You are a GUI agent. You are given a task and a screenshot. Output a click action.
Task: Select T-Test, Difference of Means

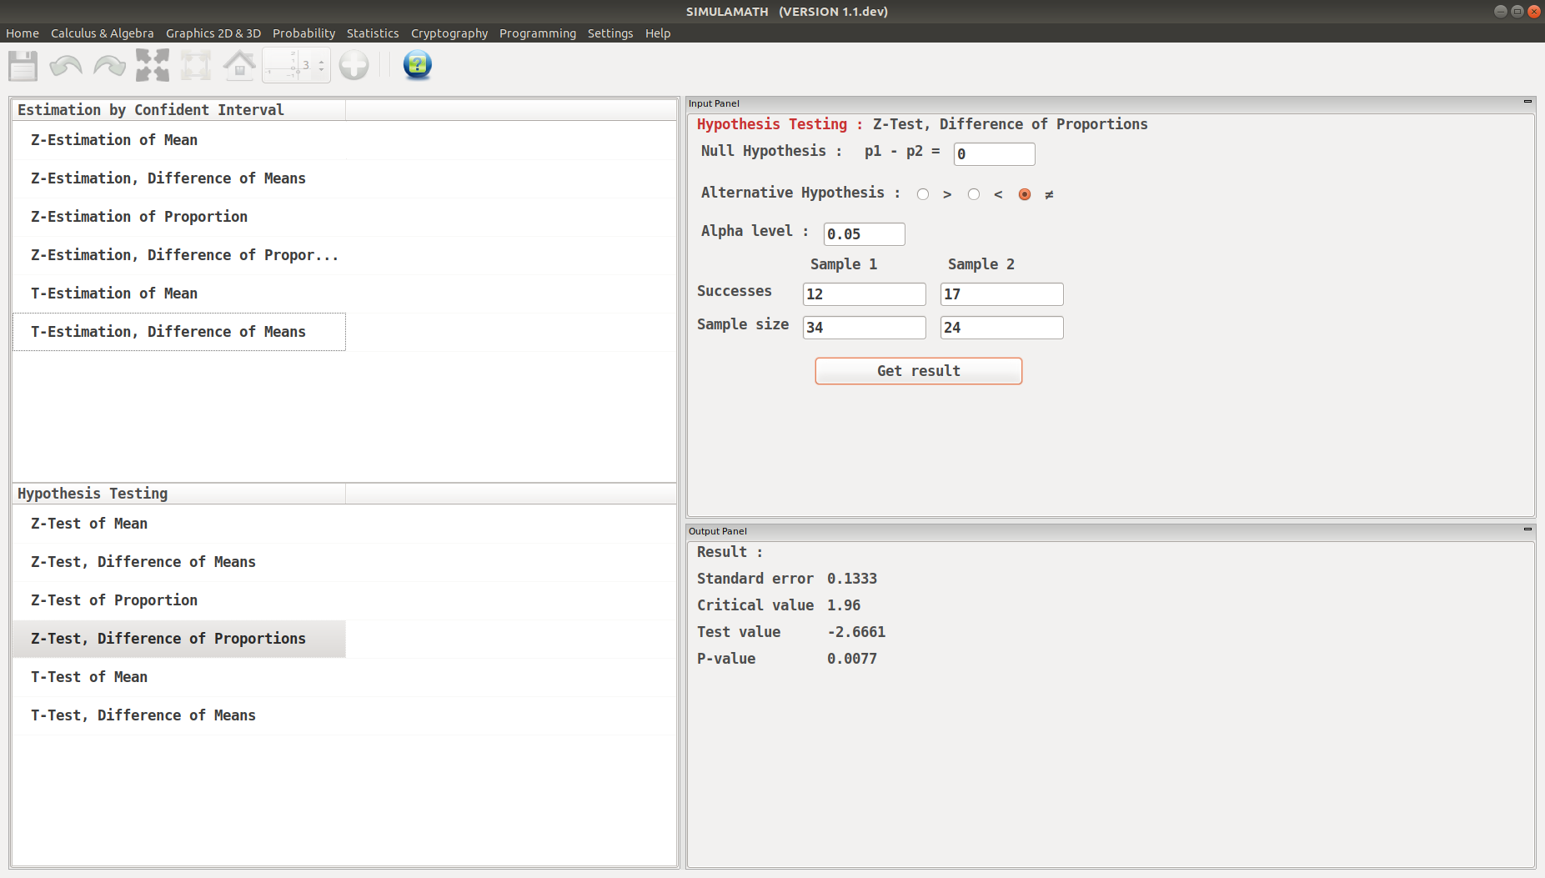point(178,715)
